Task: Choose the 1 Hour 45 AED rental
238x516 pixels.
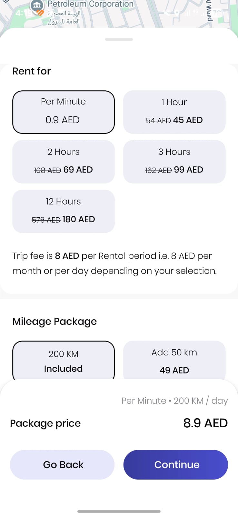Action: [174, 112]
